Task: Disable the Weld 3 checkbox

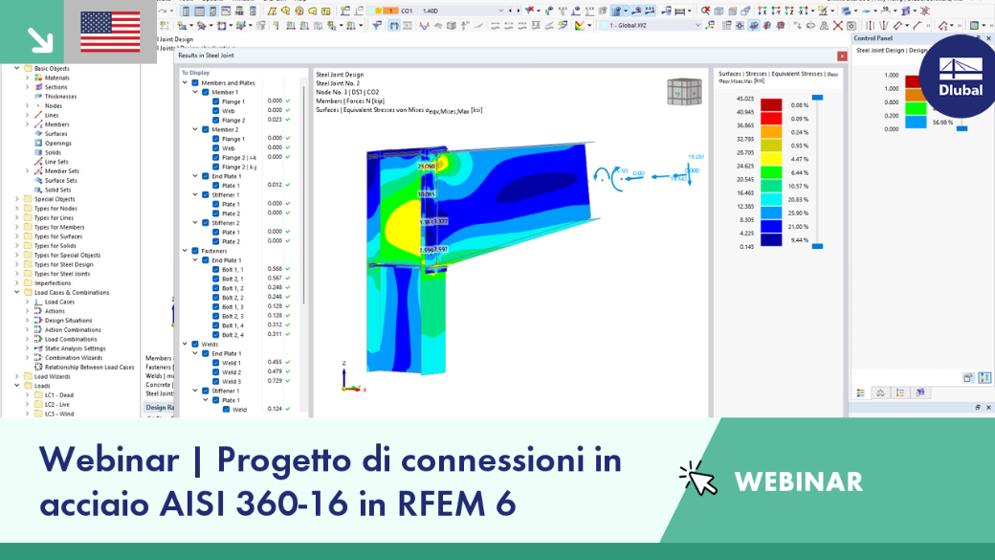Action: (216, 382)
